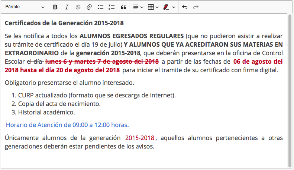Toggle italic formatting
The image size is (294, 170).
(x=67, y=7)
